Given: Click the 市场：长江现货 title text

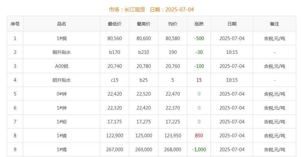Looking at the screenshot, I should coord(127,9).
